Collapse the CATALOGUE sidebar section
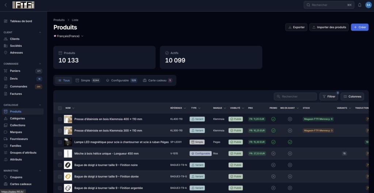 click(40, 105)
